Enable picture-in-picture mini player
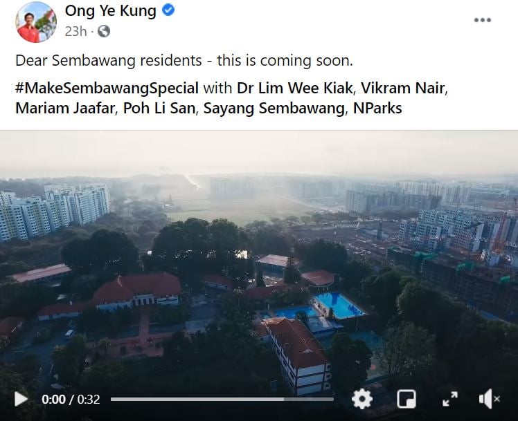 (407, 400)
